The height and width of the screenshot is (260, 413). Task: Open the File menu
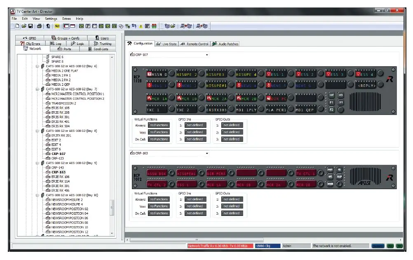(x=14, y=19)
